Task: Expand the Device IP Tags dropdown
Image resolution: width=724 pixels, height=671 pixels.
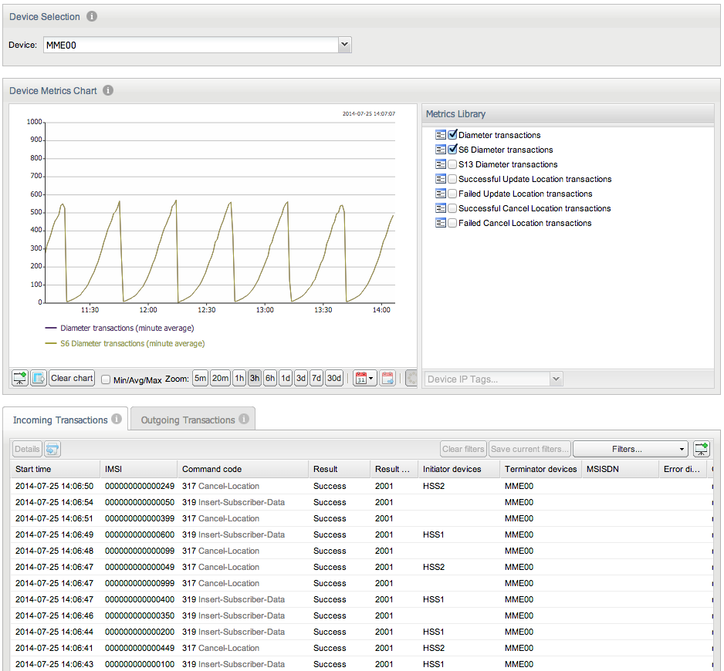Action: (556, 379)
